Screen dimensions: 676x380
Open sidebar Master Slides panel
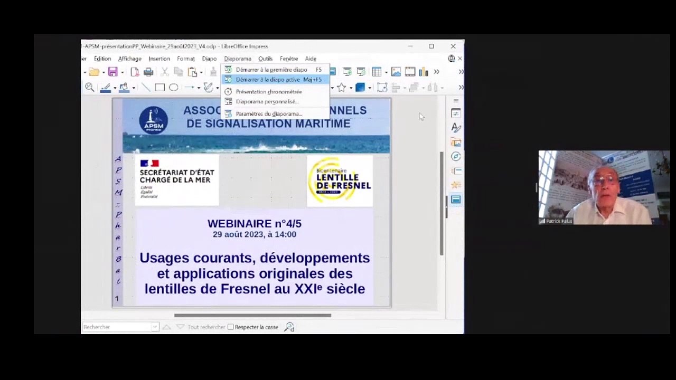pyautogui.click(x=456, y=199)
